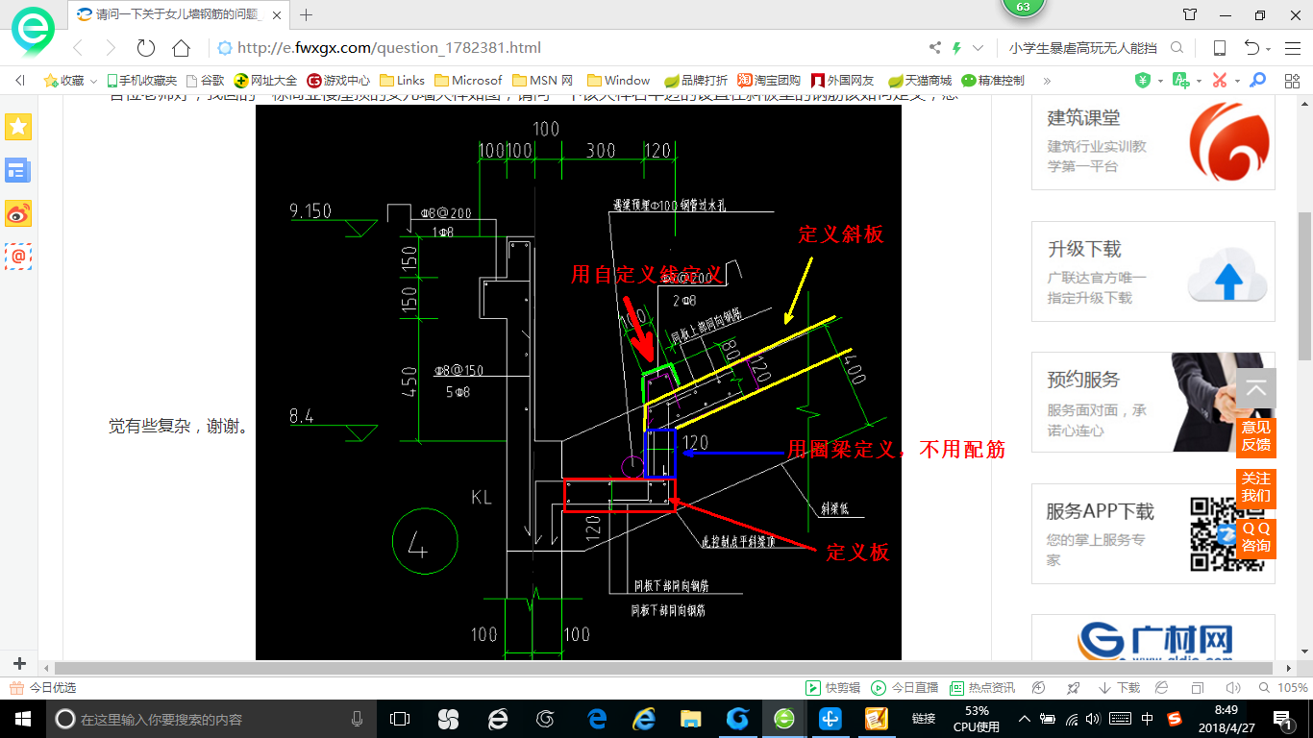Toggle mobile device view icon
Image resolution: width=1313 pixels, height=738 pixels.
point(1219,48)
